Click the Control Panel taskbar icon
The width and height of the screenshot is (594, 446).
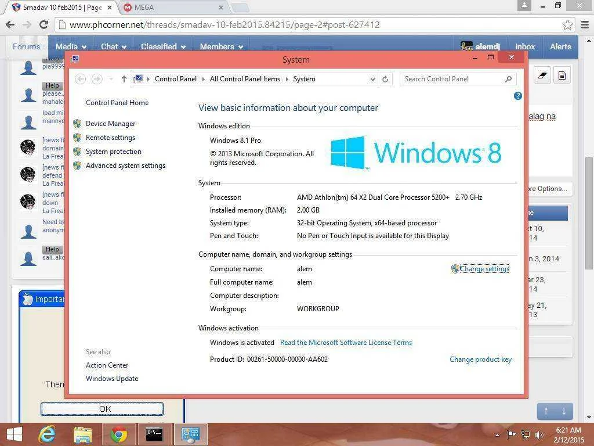pos(190,434)
